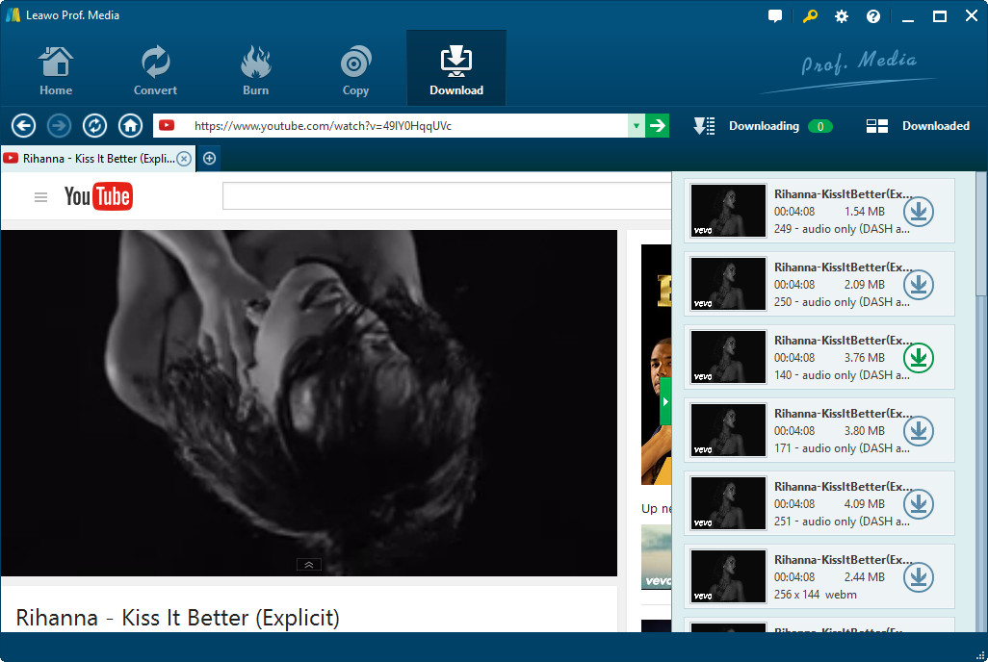Image resolution: width=988 pixels, height=662 pixels.
Task: Open the help question mark icon
Action: coord(873,16)
